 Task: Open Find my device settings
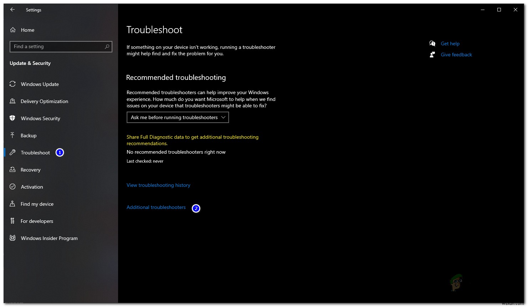[x=37, y=204]
